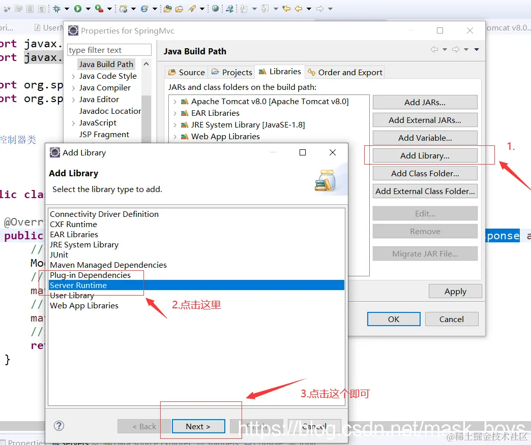The height and width of the screenshot is (445, 531).
Task: Click the help question mark icon
Action: (x=59, y=426)
